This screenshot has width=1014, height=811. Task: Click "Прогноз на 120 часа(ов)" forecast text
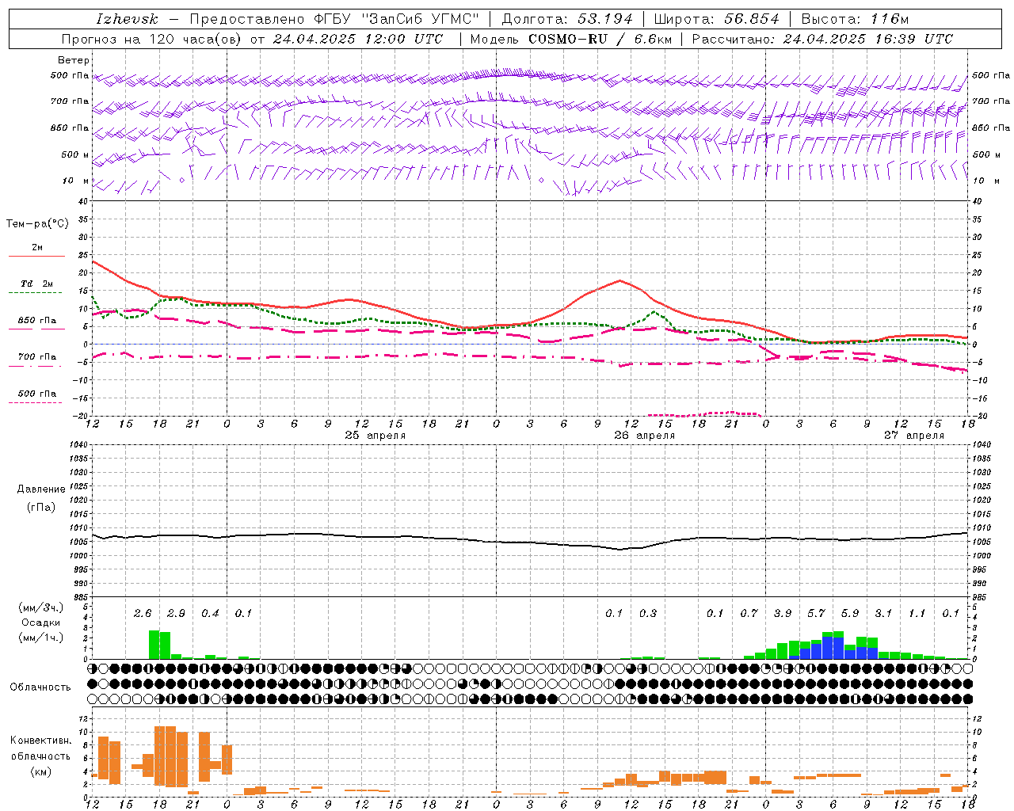[152, 39]
